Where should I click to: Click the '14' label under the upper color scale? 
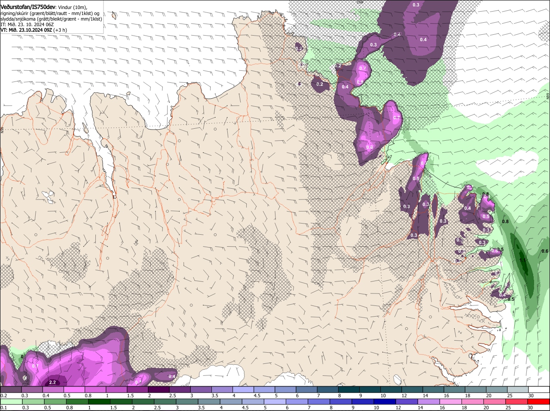(425, 396)
